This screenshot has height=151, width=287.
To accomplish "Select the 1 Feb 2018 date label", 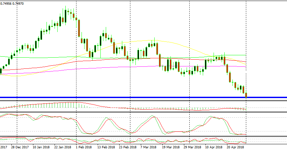I will pyautogui.click(x=84, y=147).
